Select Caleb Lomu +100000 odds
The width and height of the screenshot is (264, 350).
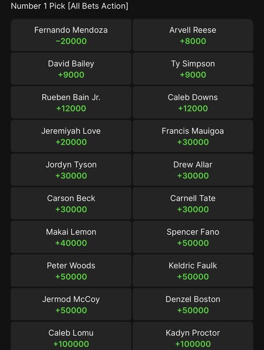(71, 336)
